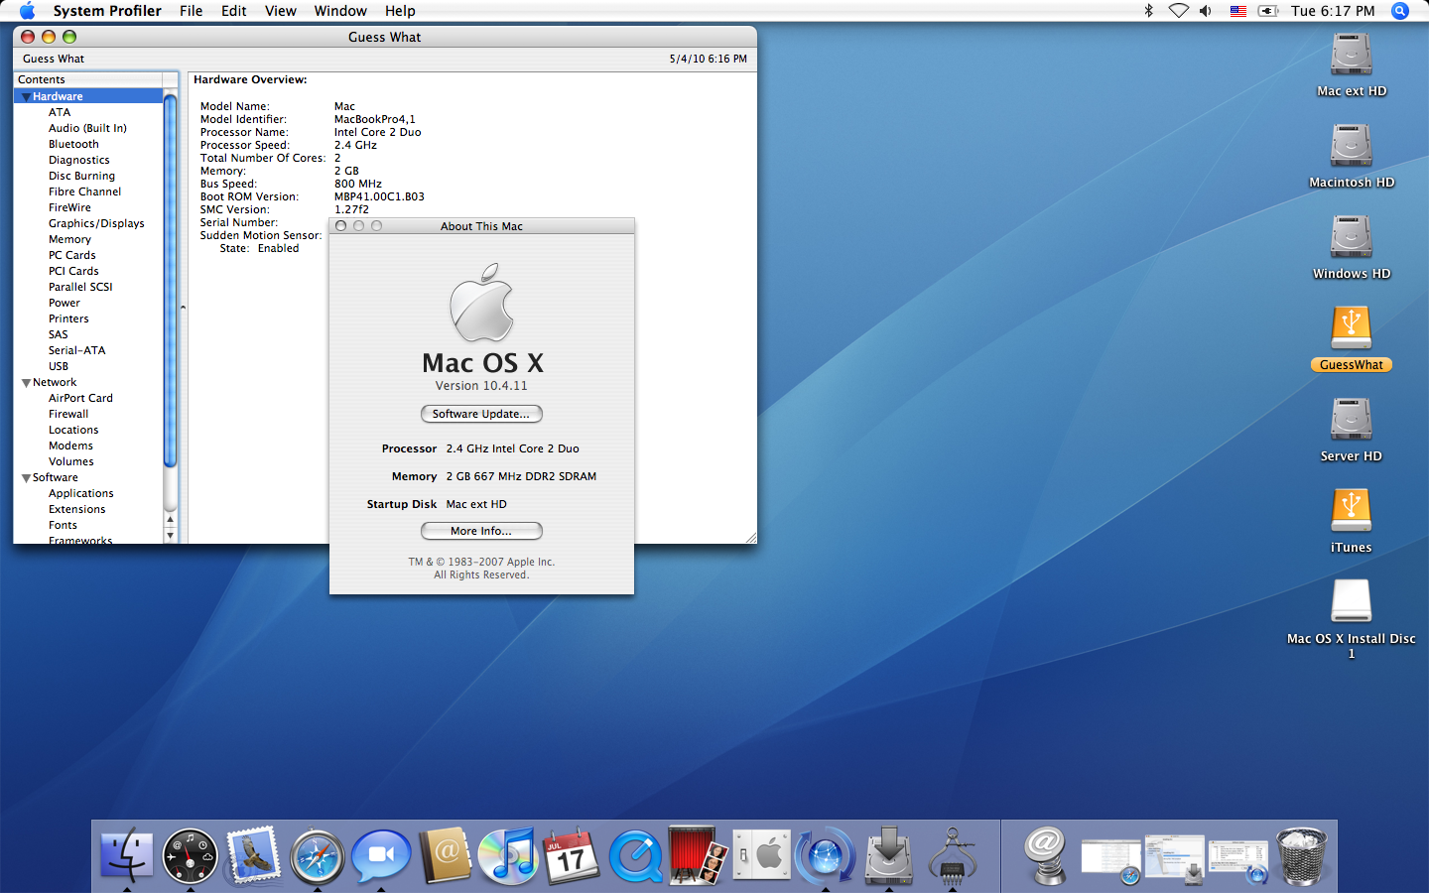The height and width of the screenshot is (893, 1429).
Task: Click the @ spring icon in Dock
Action: coord(1046,855)
